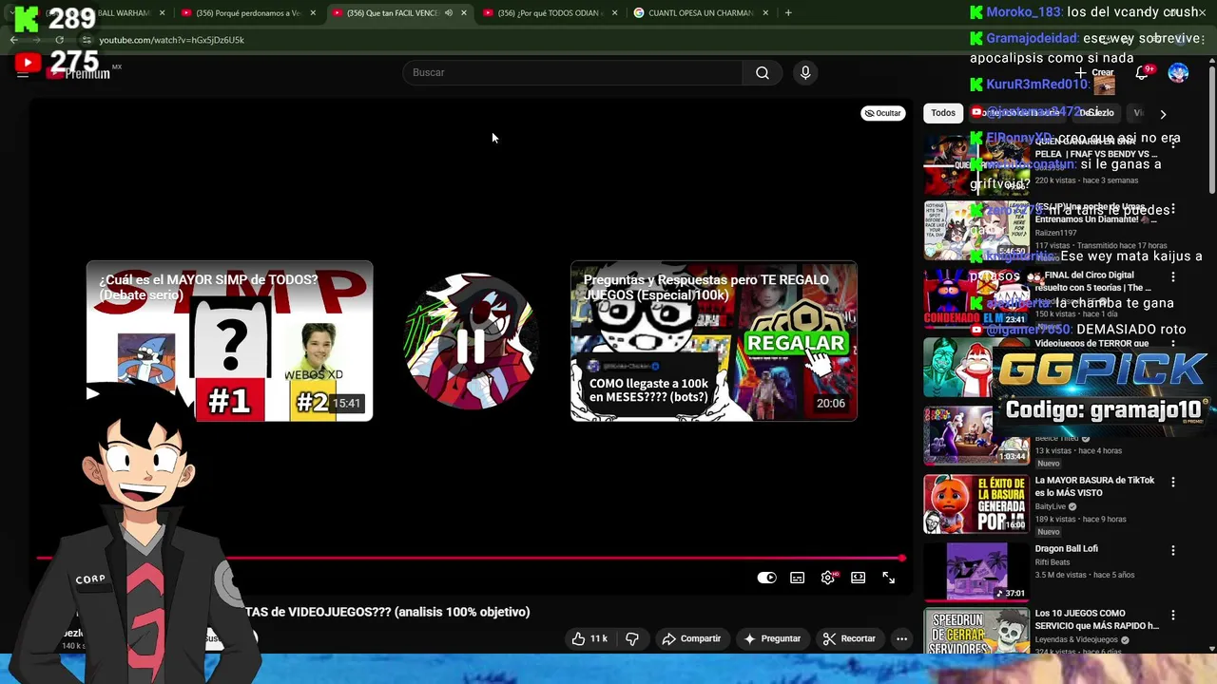Open La MAYOR BASURA de TikTok thumbnail
The height and width of the screenshot is (684, 1217).
(976, 503)
